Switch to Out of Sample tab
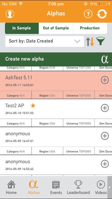 pyautogui.click(x=56, y=28)
